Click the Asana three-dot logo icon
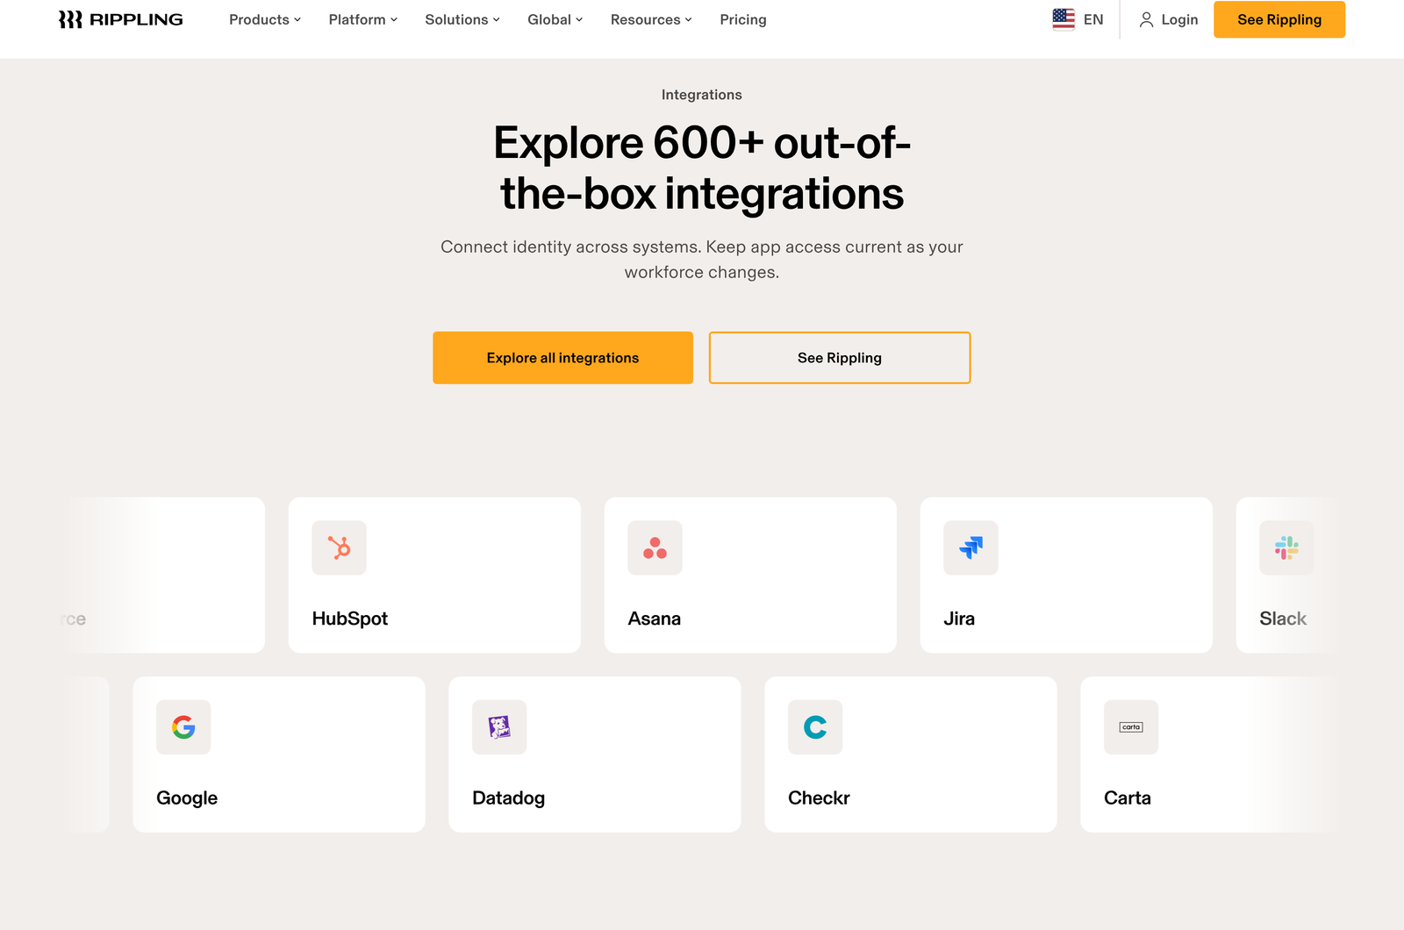Image resolution: width=1404 pixels, height=930 pixels. (x=655, y=547)
